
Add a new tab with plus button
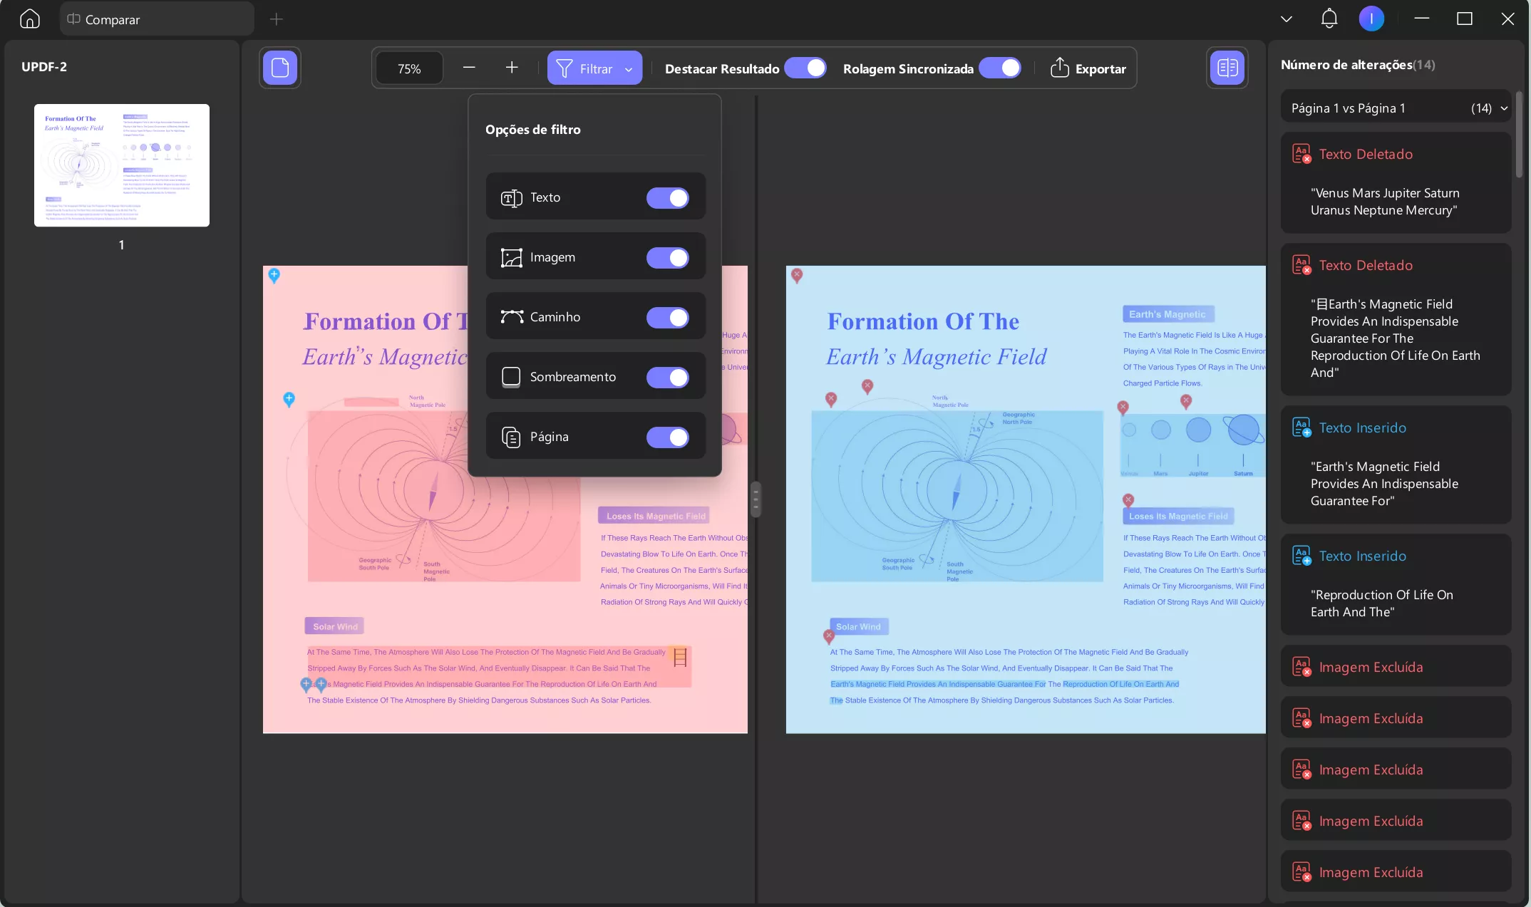click(x=277, y=19)
